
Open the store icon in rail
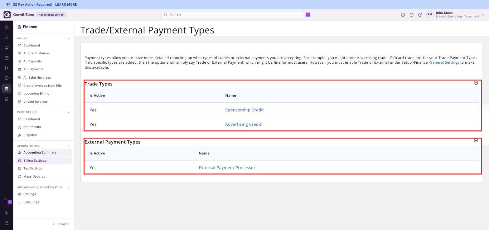[7, 78]
